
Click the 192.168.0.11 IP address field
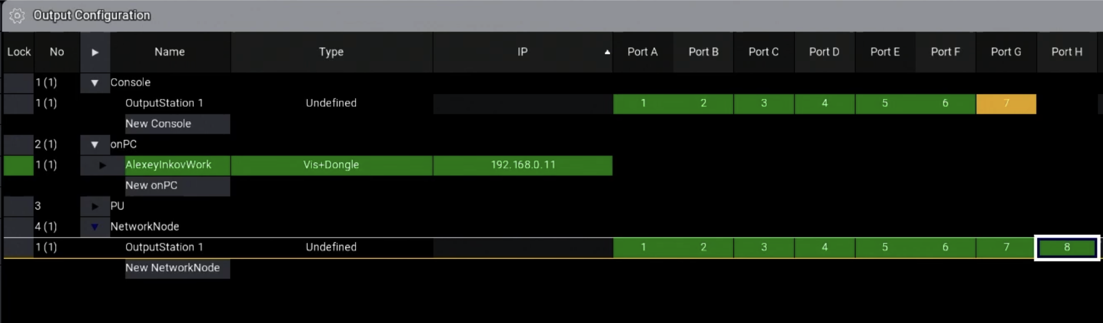click(x=522, y=165)
